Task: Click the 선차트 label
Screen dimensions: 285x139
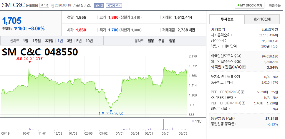Action: tap(14, 41)
